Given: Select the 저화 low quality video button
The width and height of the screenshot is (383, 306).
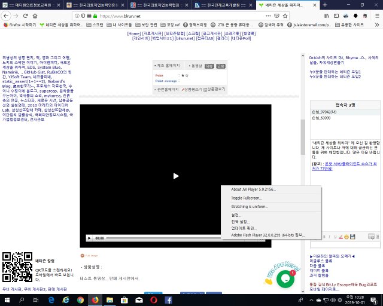Looking at the screenshot, I should (209, 66).
